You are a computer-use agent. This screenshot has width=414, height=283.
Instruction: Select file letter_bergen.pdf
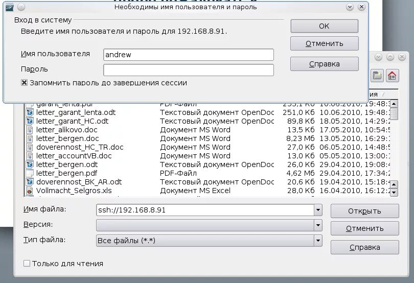pyautogui.click(x=67, y=174)
